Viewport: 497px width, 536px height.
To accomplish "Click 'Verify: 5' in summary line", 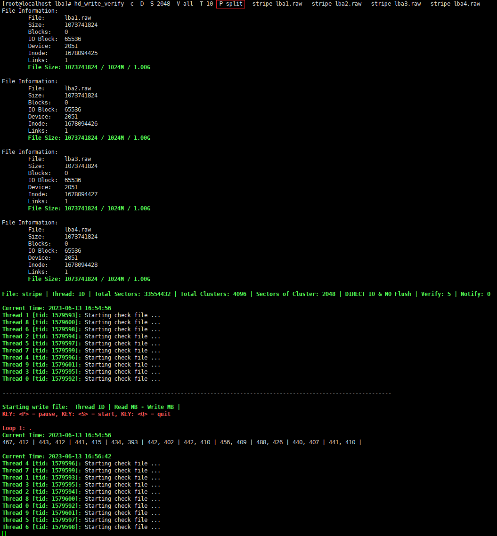I will coord(436,294).
